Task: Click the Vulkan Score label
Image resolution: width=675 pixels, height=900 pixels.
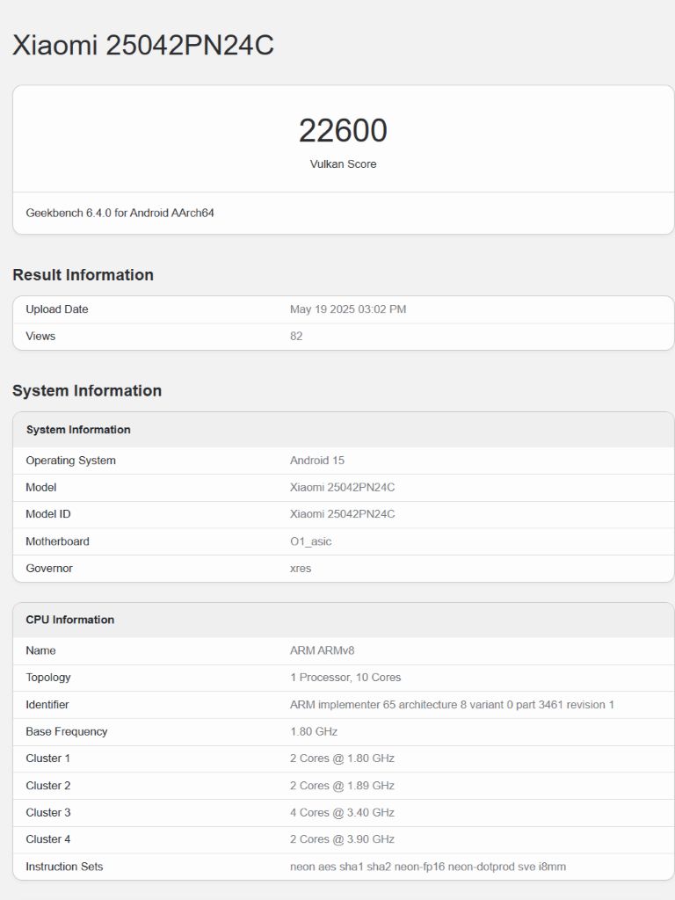Action: click(344, 164)
